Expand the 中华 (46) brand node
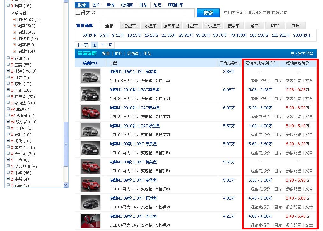The height and width of the screenshot is (231, 323). pos(8,173)
